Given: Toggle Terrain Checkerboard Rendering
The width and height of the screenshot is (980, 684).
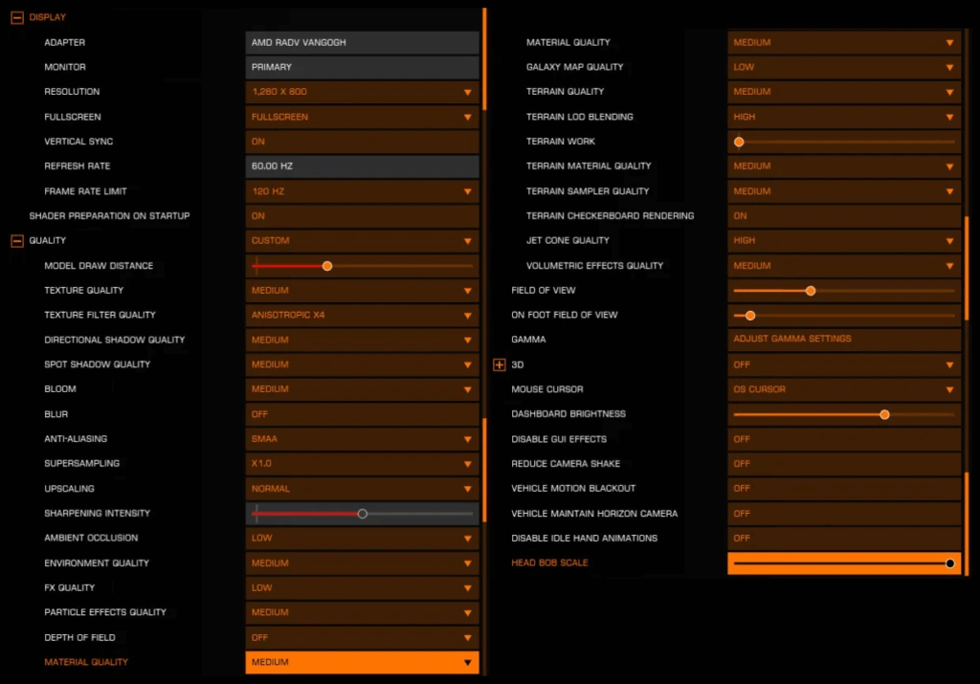Looking at the screenshot, I should [843, 216].
